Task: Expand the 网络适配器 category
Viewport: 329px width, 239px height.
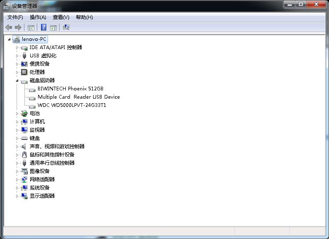Action: 17,180
